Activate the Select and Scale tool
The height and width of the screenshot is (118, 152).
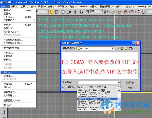coord(87,12)
